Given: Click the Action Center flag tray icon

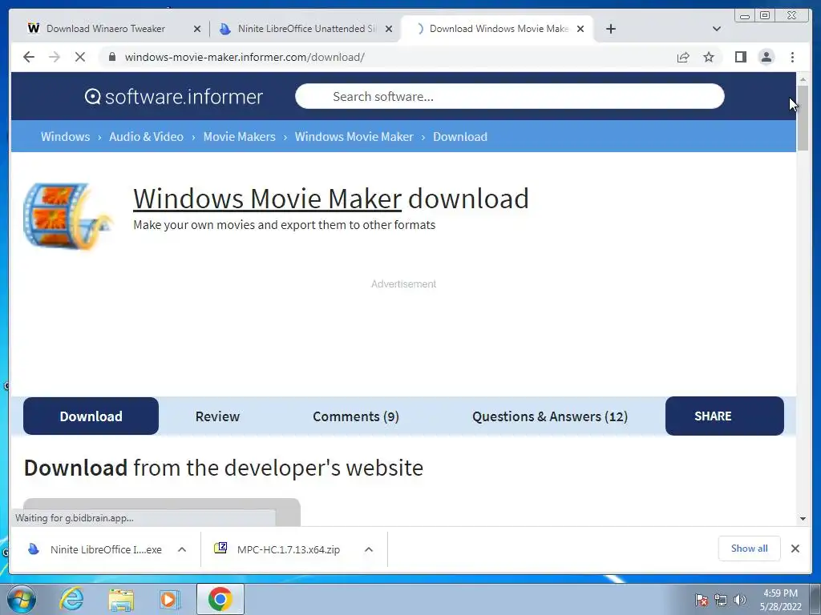Looking at the screenshot, I should point(702,600).
